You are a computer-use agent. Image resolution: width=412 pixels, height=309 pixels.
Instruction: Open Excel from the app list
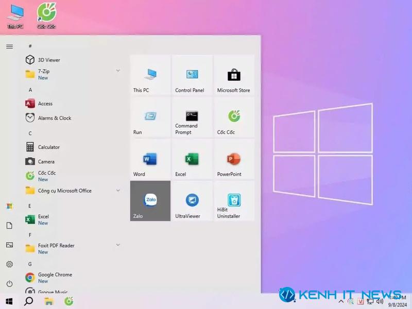pos(72,219)
